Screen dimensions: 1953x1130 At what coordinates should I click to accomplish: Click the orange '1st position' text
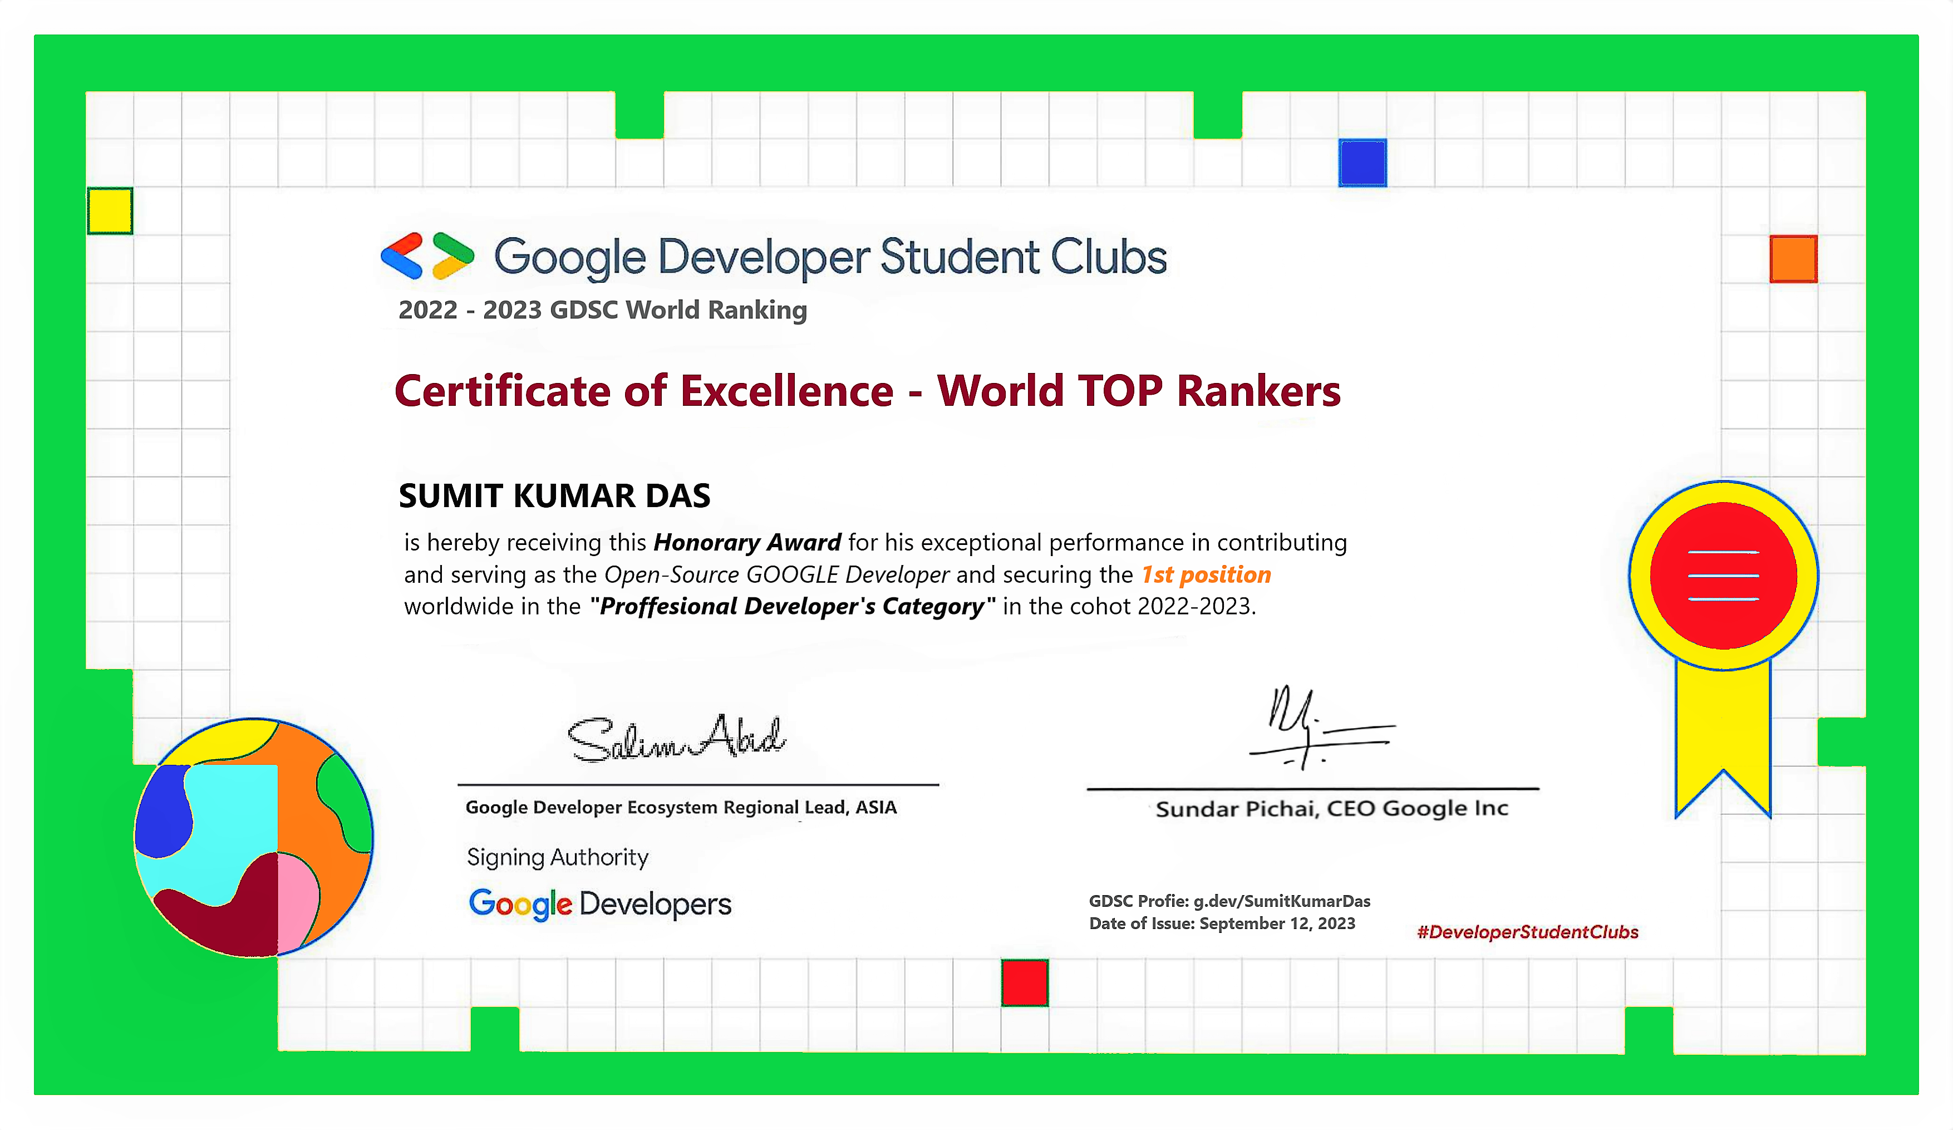click(1206, 574)
